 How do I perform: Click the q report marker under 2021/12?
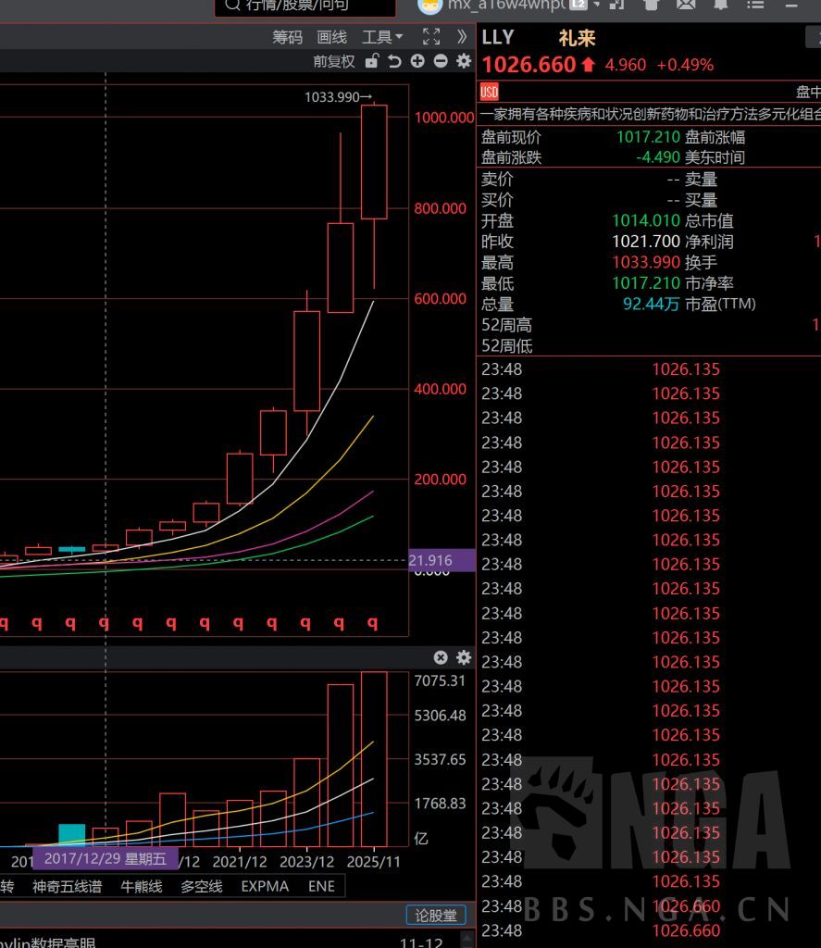coord(238,623)
